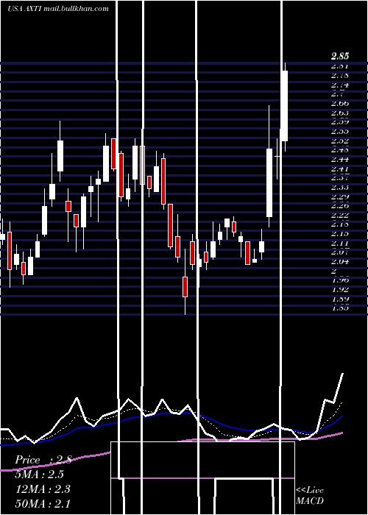The height and width of the screenshot is (515, 368).
Task: Click the 2.44 price axis label
Action: click(x=340, y=160)
